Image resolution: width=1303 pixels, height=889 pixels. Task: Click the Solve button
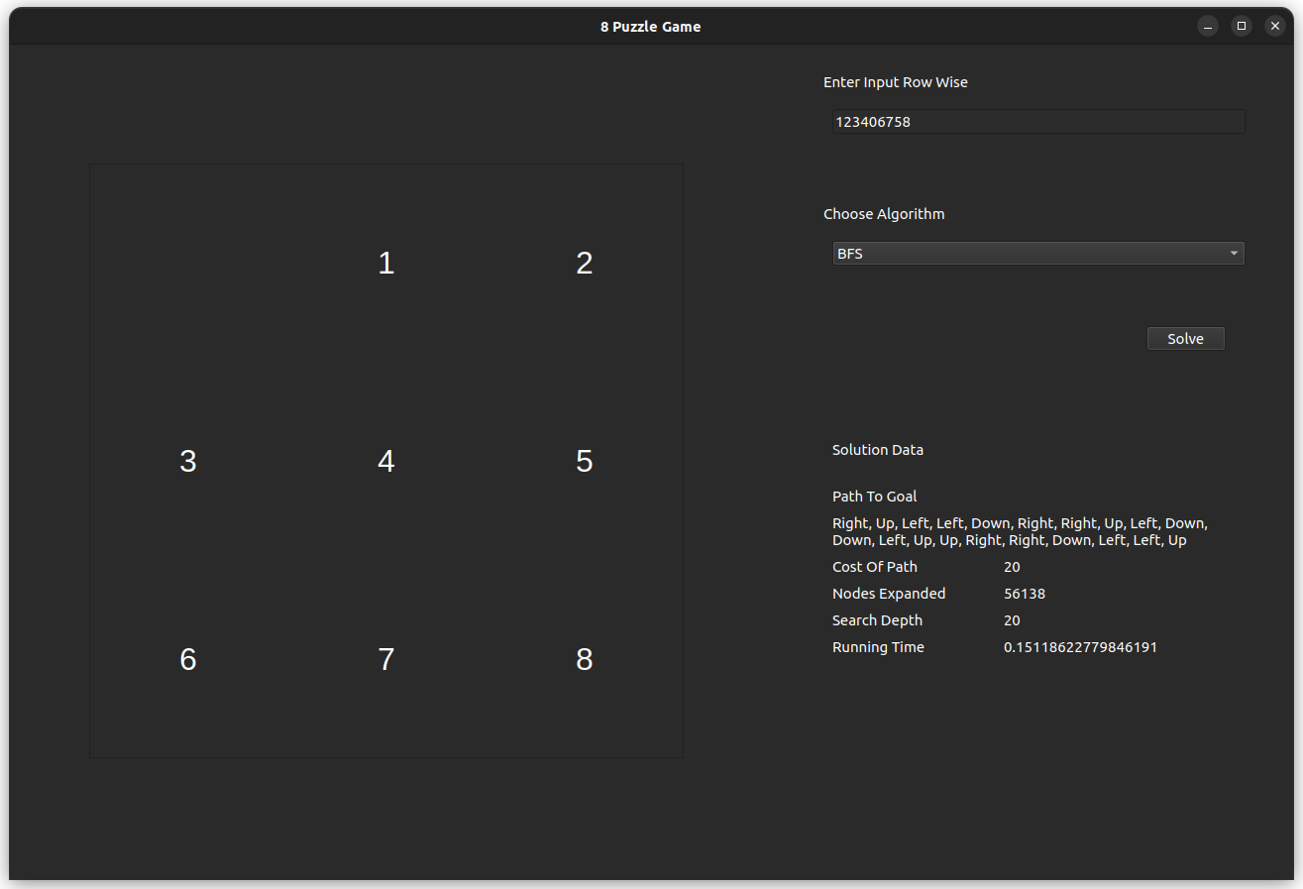1185,339
